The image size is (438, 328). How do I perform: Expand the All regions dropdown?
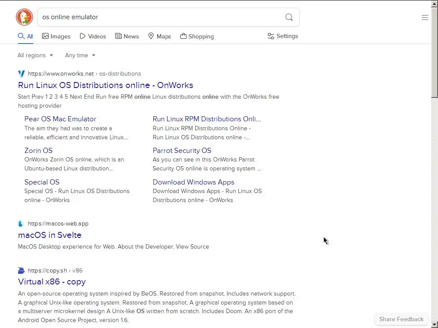point(35,55)
